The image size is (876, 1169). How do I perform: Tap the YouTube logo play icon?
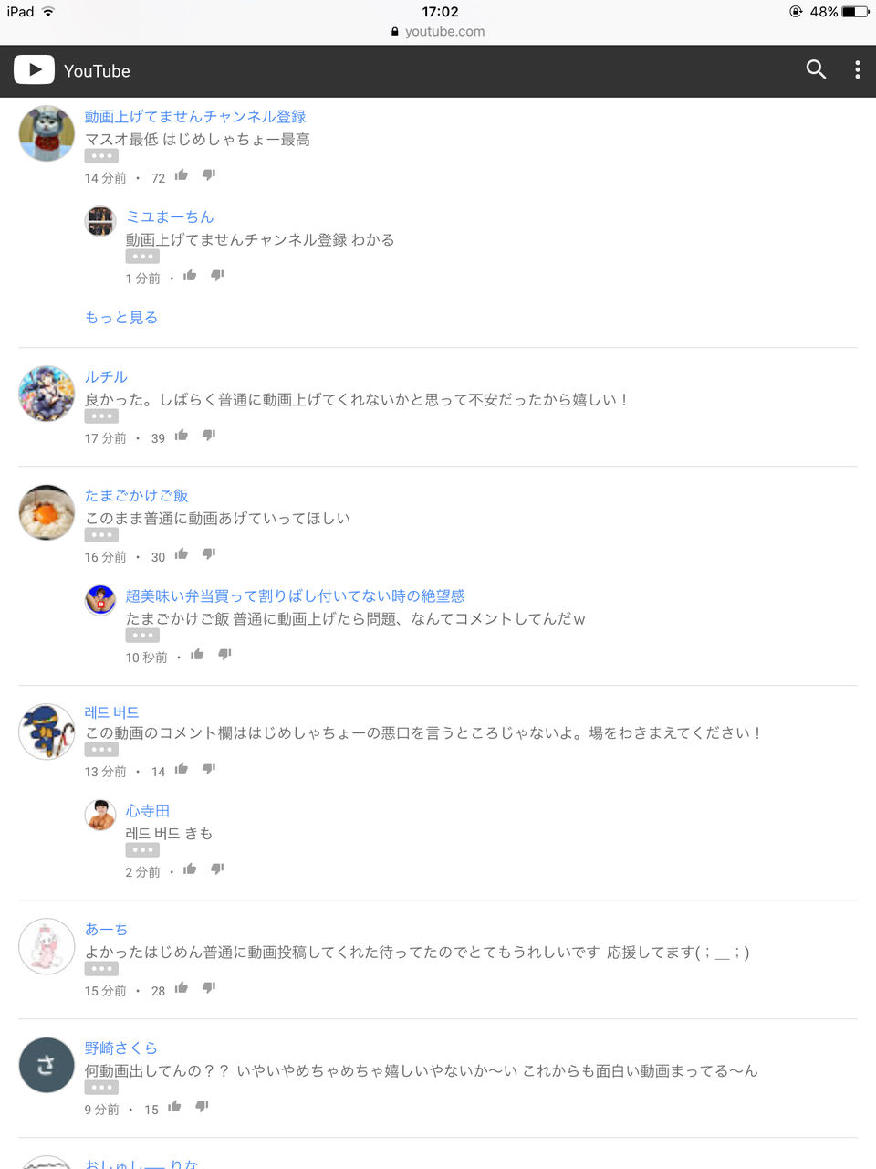[34, 69]
